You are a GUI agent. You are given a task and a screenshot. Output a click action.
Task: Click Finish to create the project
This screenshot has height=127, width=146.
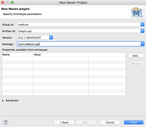[134, 122]
